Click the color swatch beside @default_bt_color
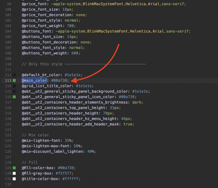This screenshot has height=188, width=218. (14, 75)
